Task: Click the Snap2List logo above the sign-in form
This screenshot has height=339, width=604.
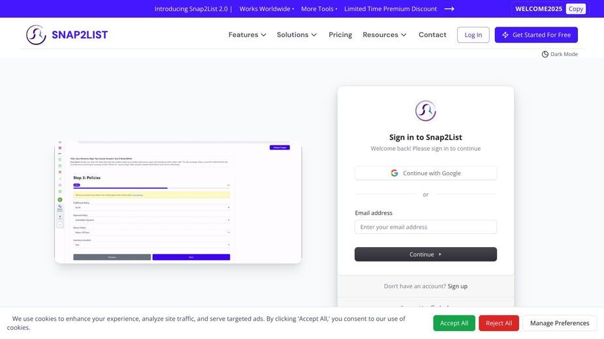Action: [x=425, y=111]
